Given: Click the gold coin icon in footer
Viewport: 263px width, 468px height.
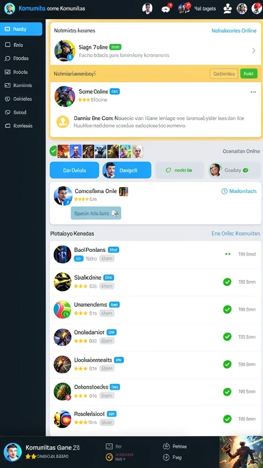Looking at the screenshot, I should coord(110,457).
